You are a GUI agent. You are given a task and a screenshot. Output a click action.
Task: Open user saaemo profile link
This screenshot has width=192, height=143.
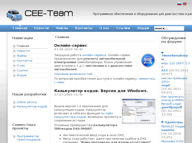coord(168,130)
